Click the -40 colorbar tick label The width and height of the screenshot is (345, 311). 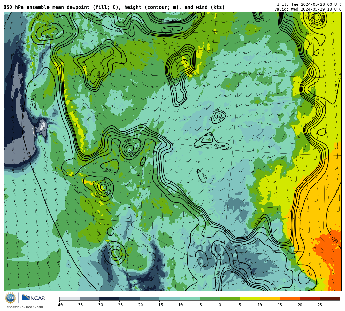click(x=59, y=305)
